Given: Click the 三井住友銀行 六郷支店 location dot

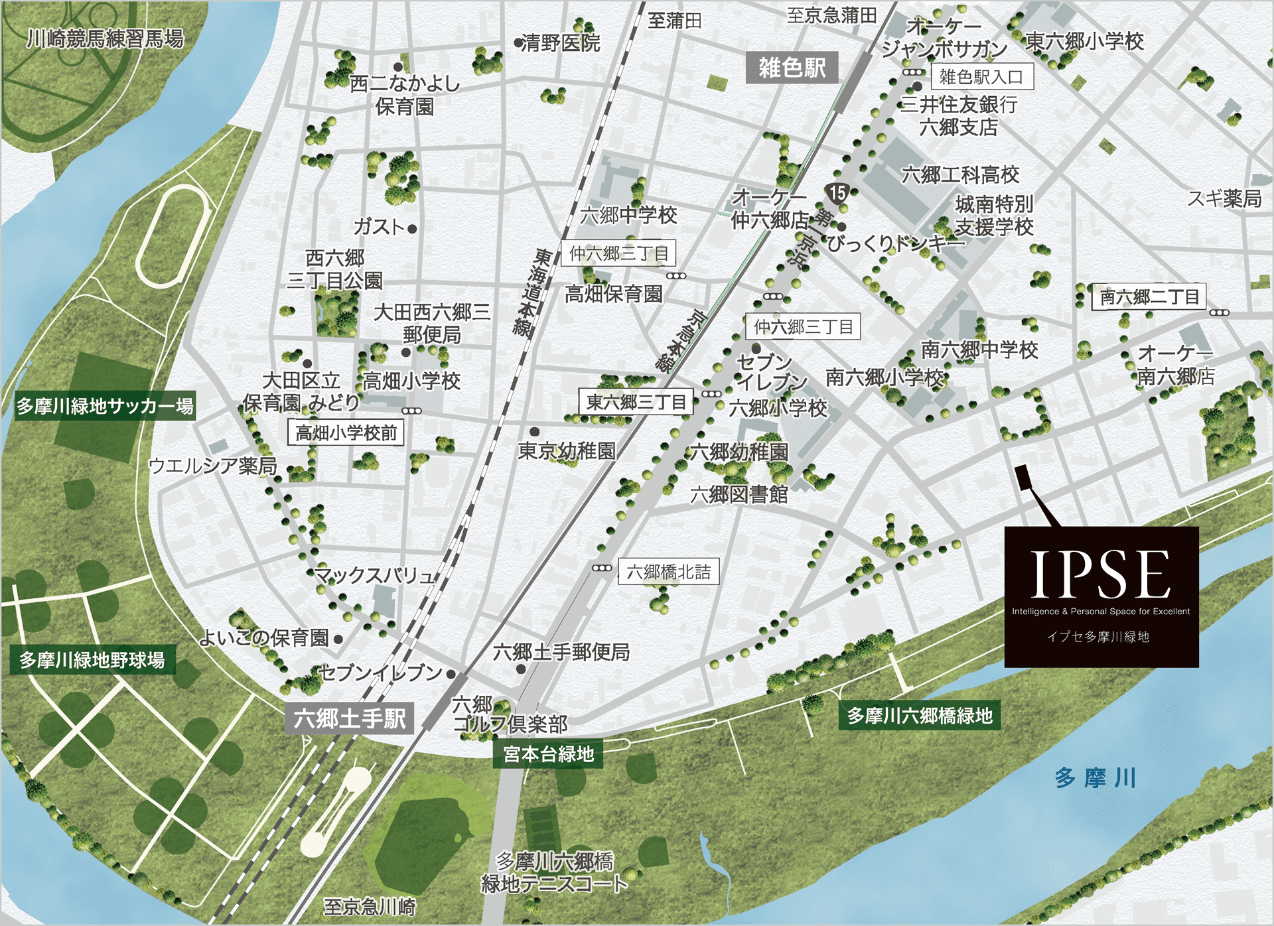Looking at the screenshot, I should point(917,86).
